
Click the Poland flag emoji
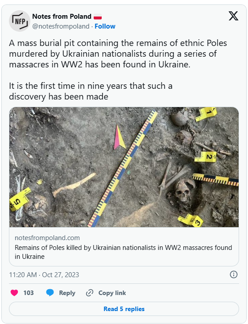point(98,17)
